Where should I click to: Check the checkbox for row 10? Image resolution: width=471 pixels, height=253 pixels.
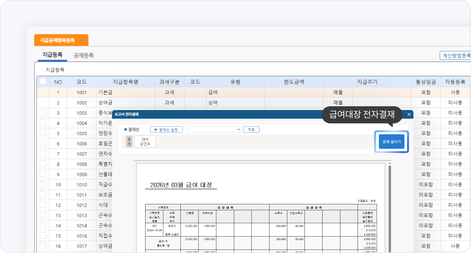click(43, 184)
